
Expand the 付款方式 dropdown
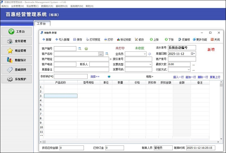(189, 70)
